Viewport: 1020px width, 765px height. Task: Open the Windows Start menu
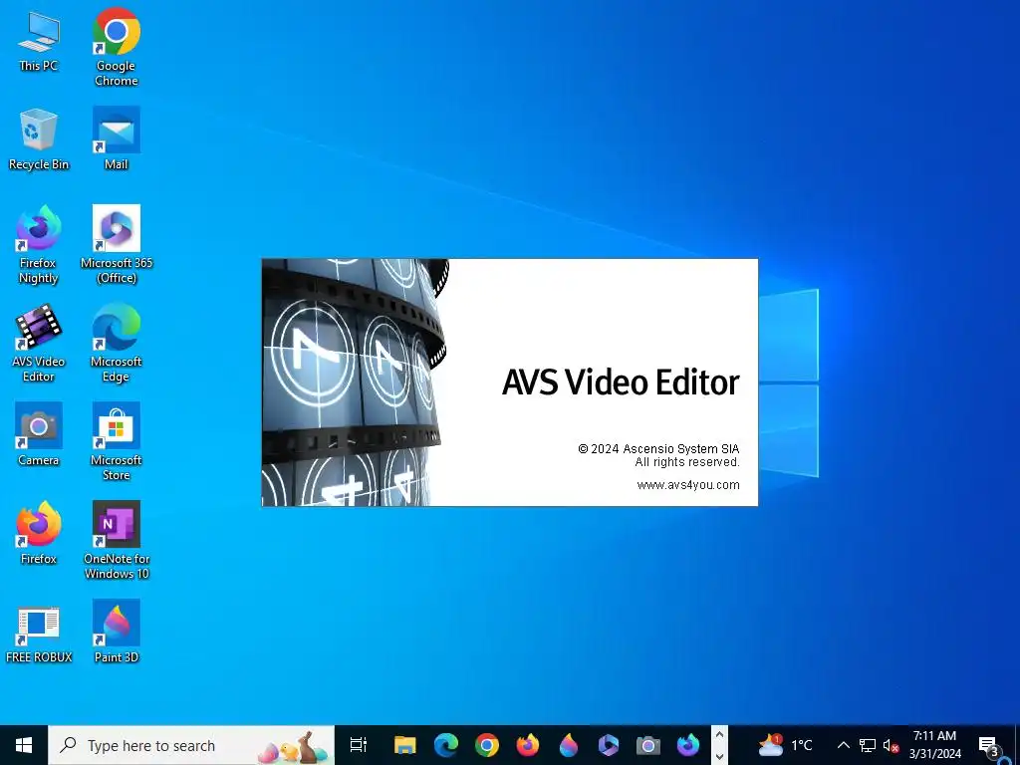pos(24,745)
